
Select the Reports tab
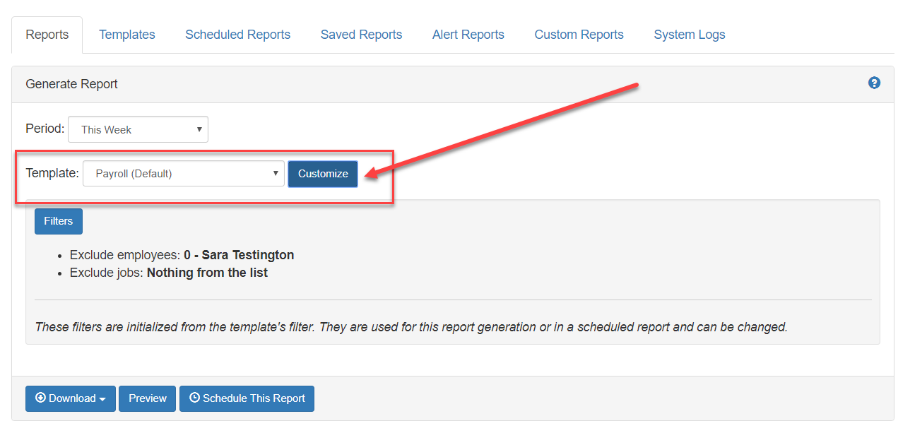click(47, 34)
